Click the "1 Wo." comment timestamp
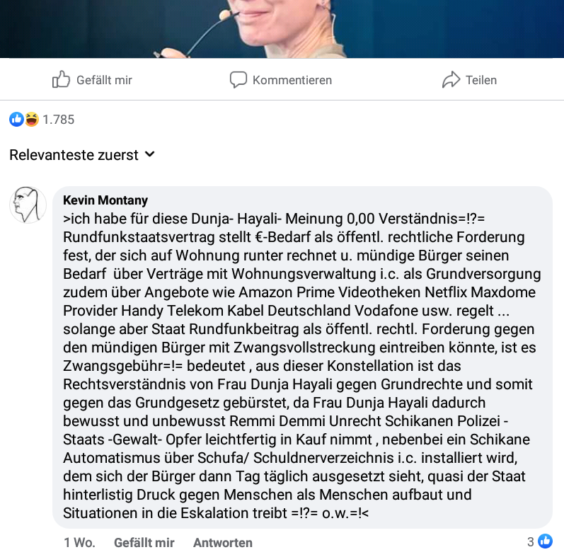Viewport: 564px width, 557px height. (x=79, y=543)
